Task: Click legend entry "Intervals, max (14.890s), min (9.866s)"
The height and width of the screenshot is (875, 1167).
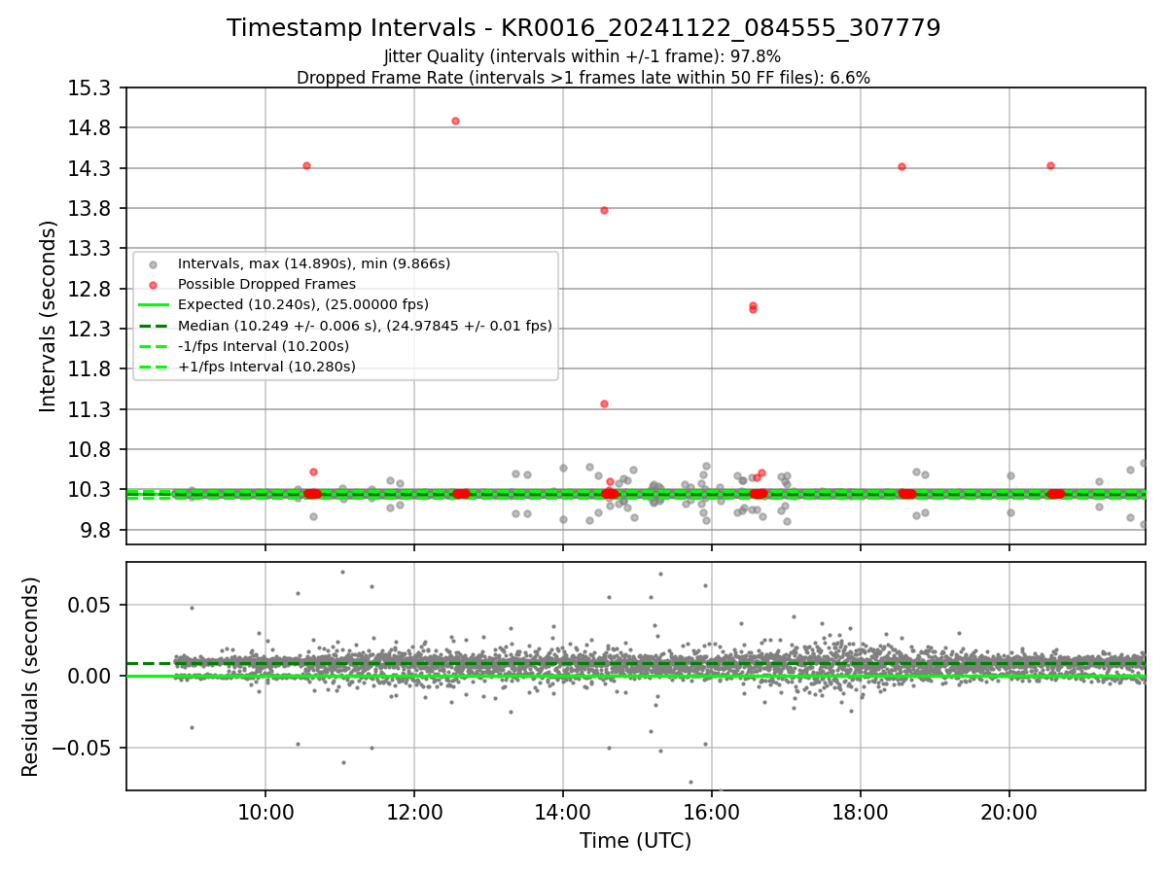Action: (313, 263)
